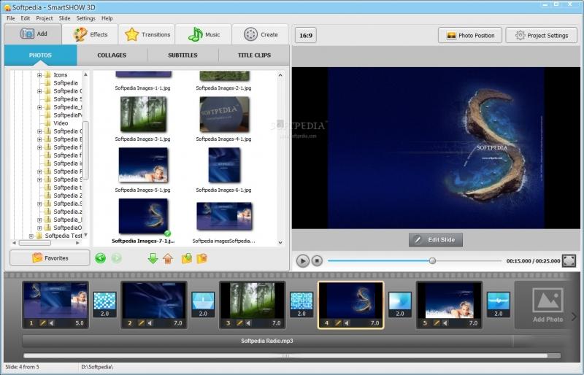
Task: Switch to the Transitions tab
Action: coord(148,34)
